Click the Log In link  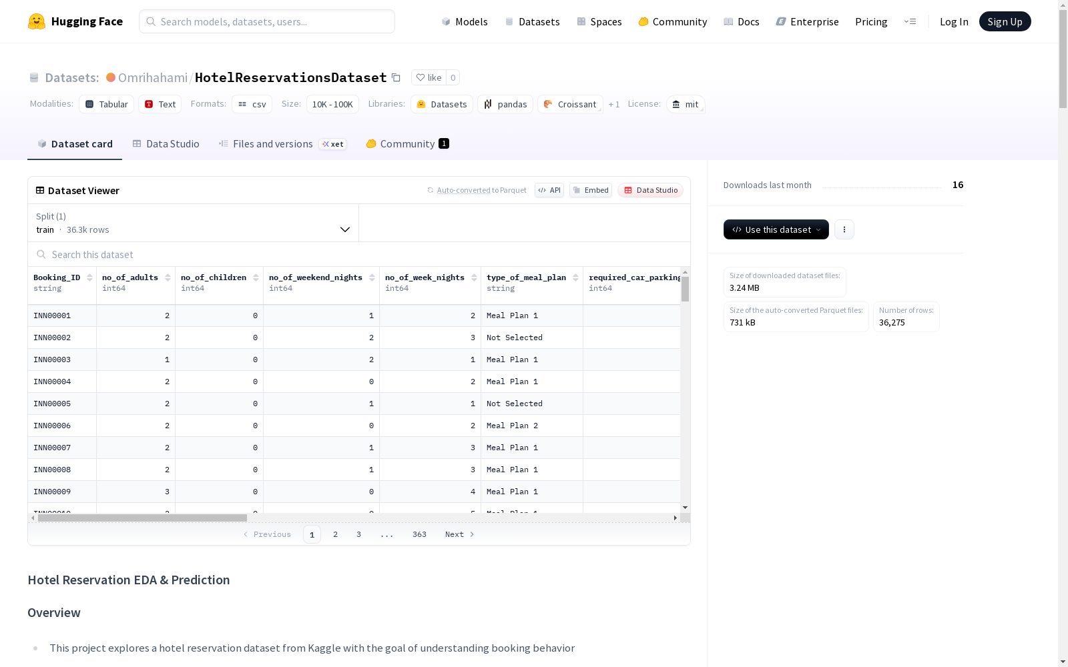pyautogui.click(x=954, y=21)
